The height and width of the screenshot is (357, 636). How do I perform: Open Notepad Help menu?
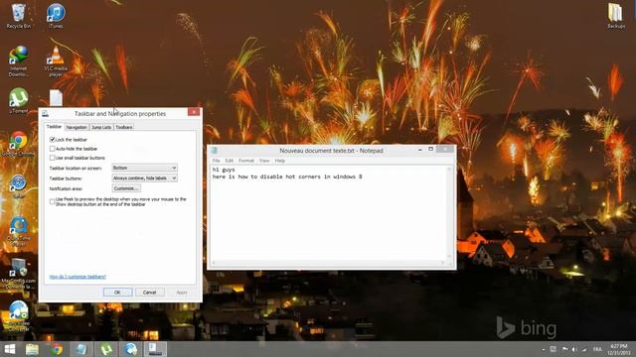(x=280, y=161)
